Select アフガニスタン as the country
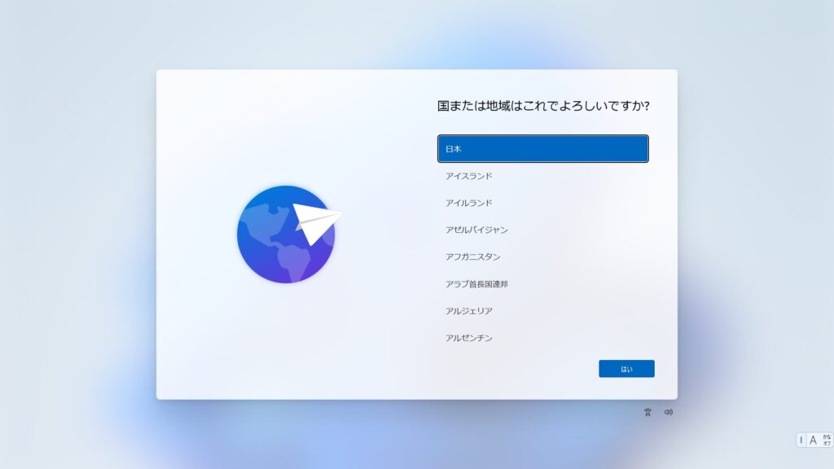Viewport: 834px width, 469px height. [x=543, y=256]
